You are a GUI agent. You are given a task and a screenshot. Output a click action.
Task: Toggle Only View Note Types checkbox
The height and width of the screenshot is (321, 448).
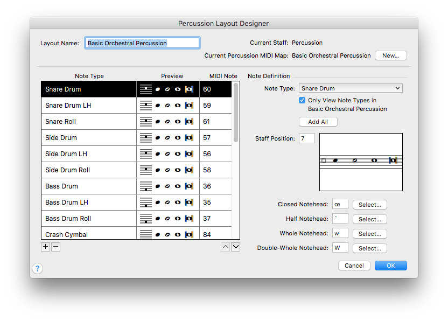302,100
